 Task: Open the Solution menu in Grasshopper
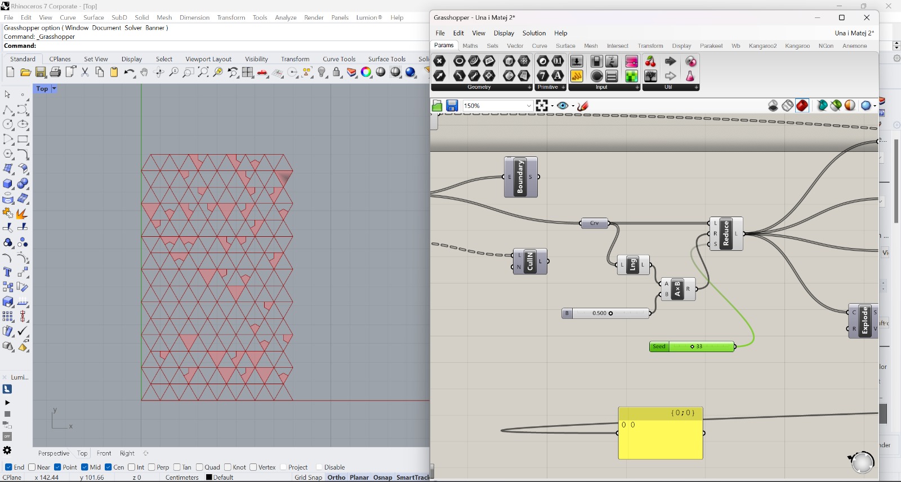tap(534, 33)
